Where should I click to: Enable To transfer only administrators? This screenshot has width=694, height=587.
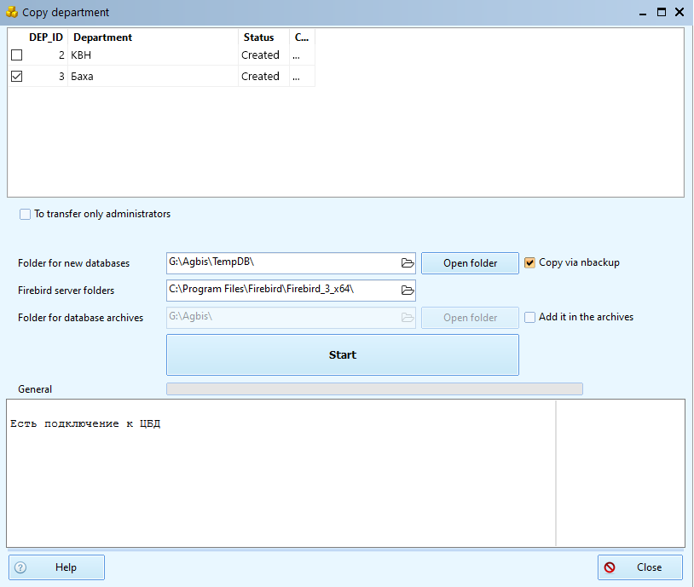click(26, 214)
